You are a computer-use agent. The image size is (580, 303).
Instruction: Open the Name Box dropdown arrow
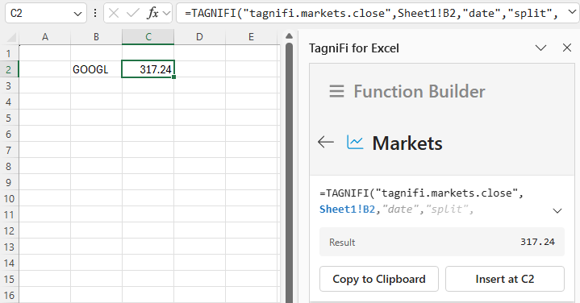click(x=77, y=14)
